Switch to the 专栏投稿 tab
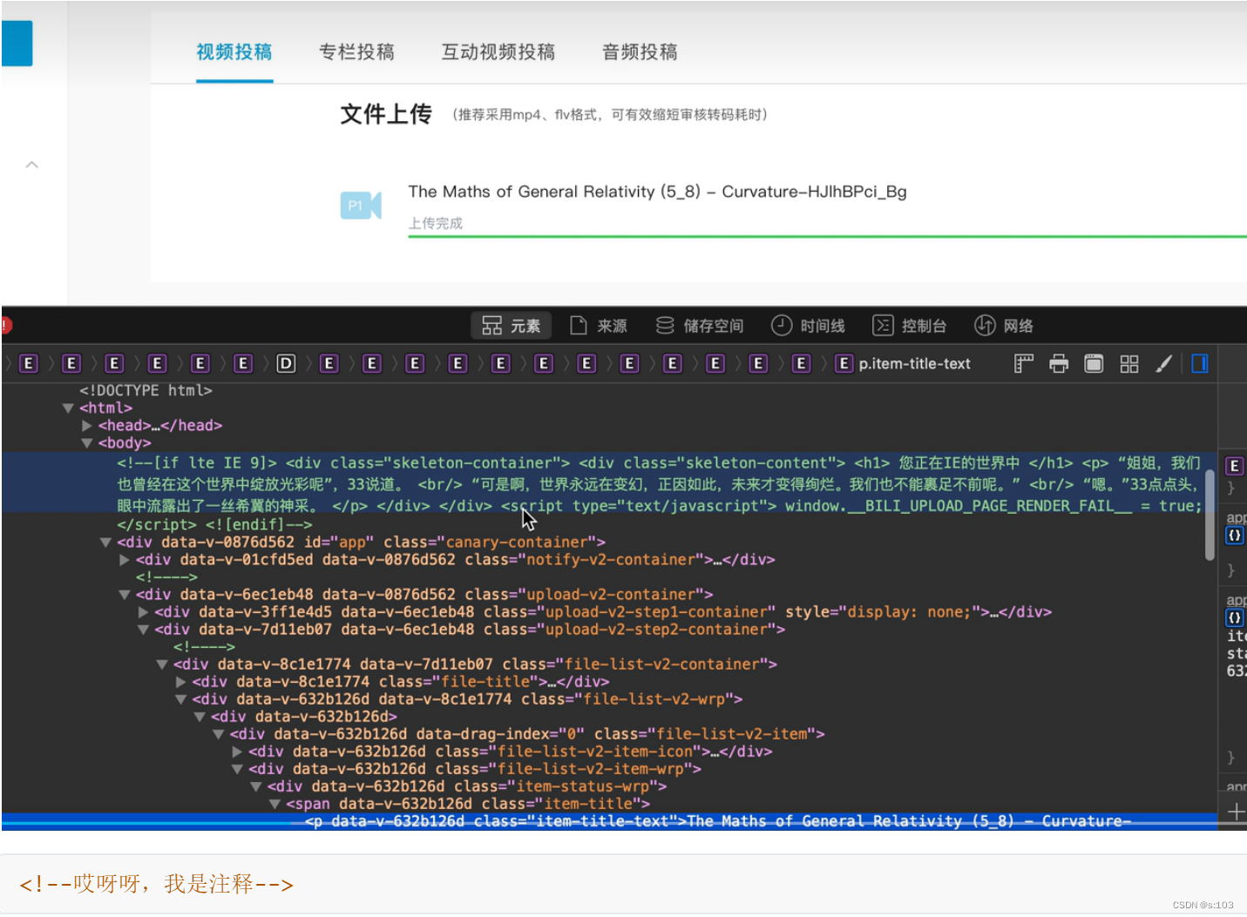The height and width of the screenshot is (917, 1247). click(356, 52)
